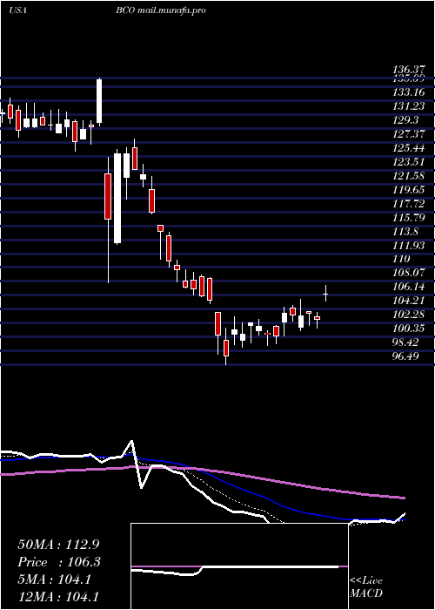
Task: Click the 'BCO mail.munafa.pro' chart title
Action: pos(160,10)
